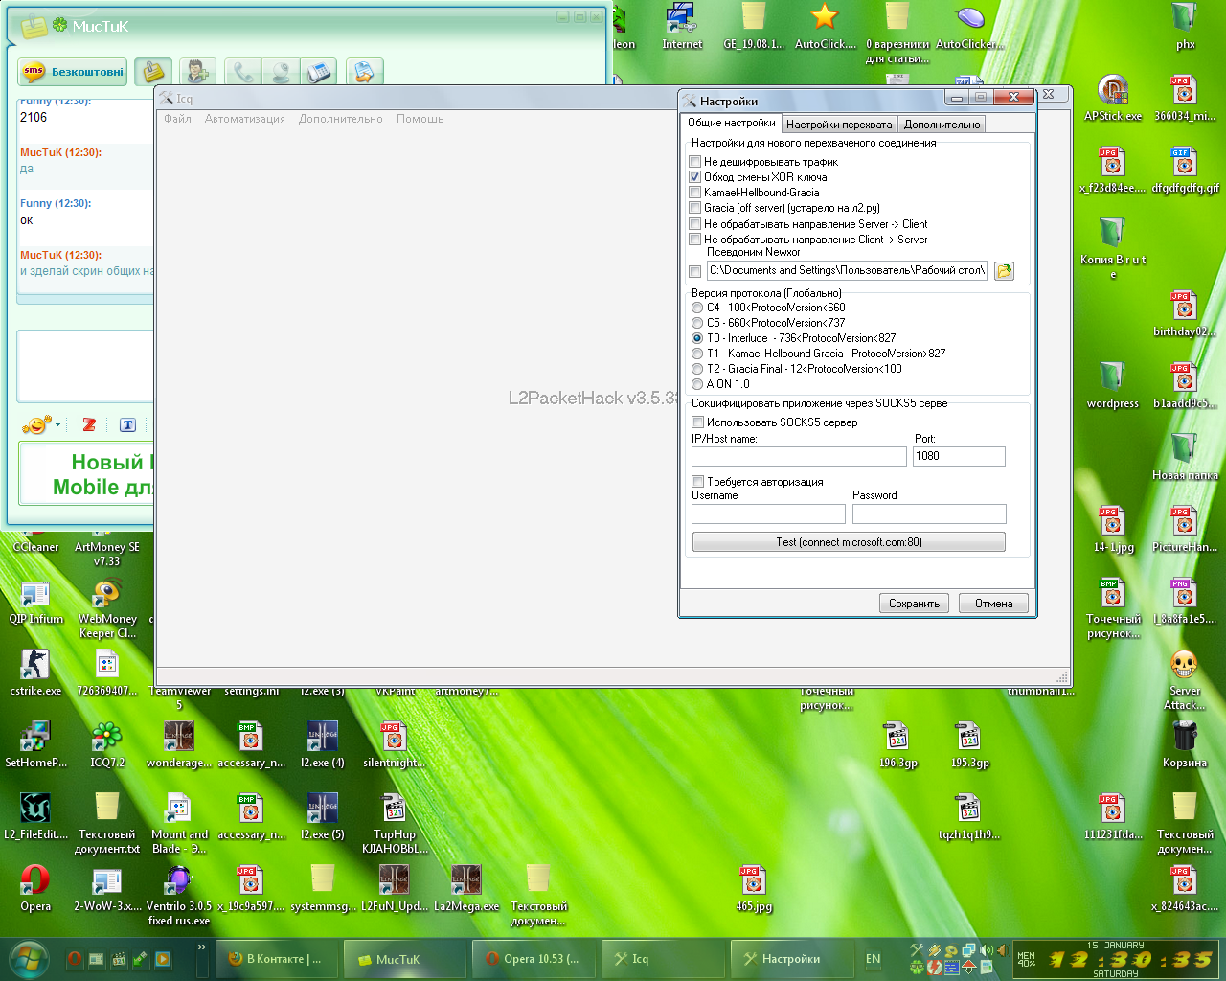Select AION 1.0 protocol radio
1226x981 pixels.
697,384
